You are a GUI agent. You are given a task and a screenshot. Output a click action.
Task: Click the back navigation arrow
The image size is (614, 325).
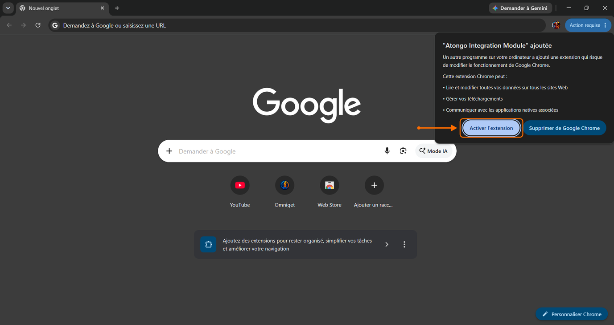click(9, 25)
